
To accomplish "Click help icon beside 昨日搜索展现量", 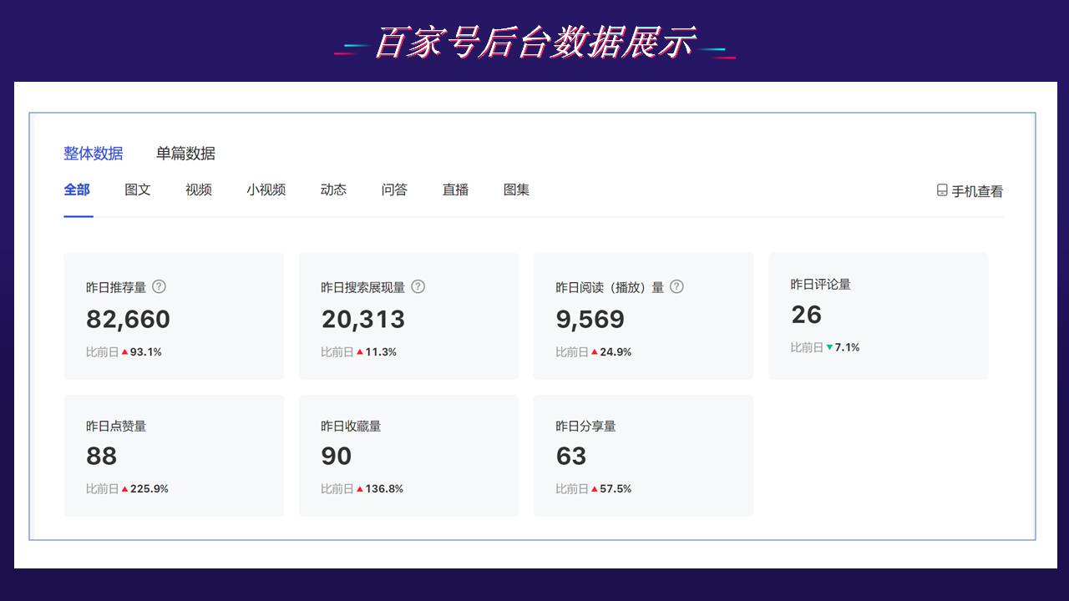I will pos(418,286).
